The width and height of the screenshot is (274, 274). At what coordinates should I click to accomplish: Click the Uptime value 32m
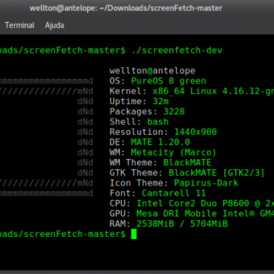click(x=160, y=101)
